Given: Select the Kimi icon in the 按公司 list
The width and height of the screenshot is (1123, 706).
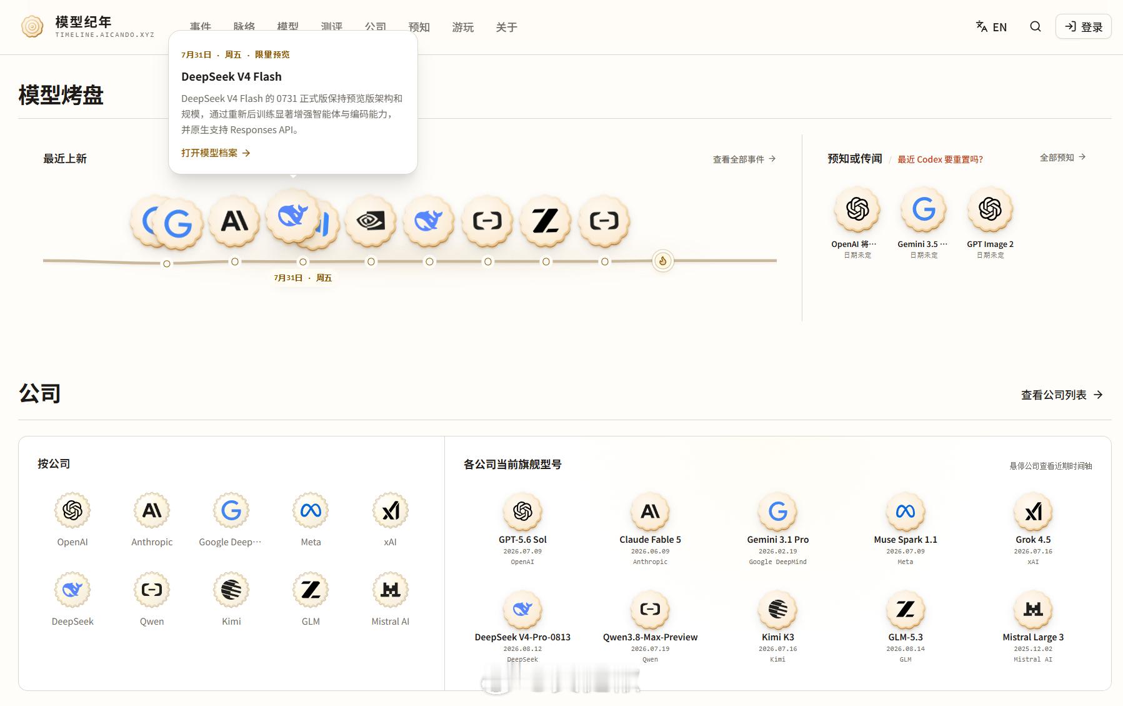Looking at the screenshot, I should point(231,590).
